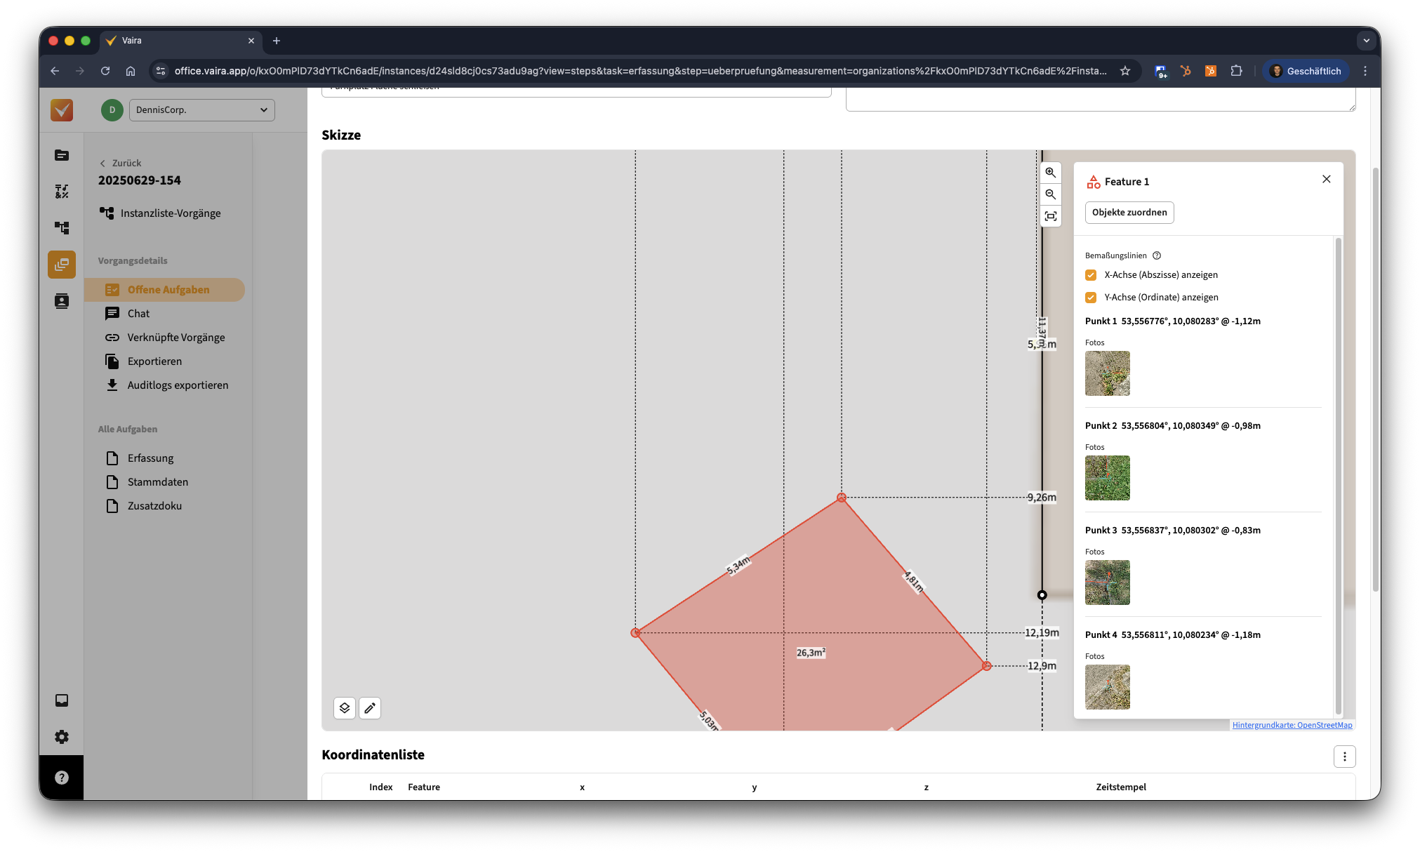
Task: Click the Objekte zuordnen button
Action: point(1129,213)
